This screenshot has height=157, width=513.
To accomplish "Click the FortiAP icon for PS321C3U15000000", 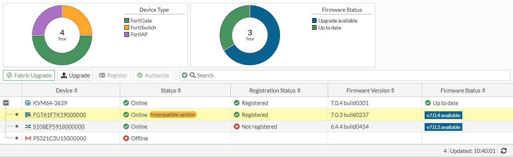I will pos(28,139).
